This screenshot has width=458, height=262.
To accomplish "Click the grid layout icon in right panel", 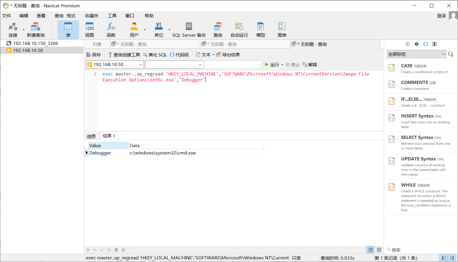I will pyautogui.click(x=435, y=44).
